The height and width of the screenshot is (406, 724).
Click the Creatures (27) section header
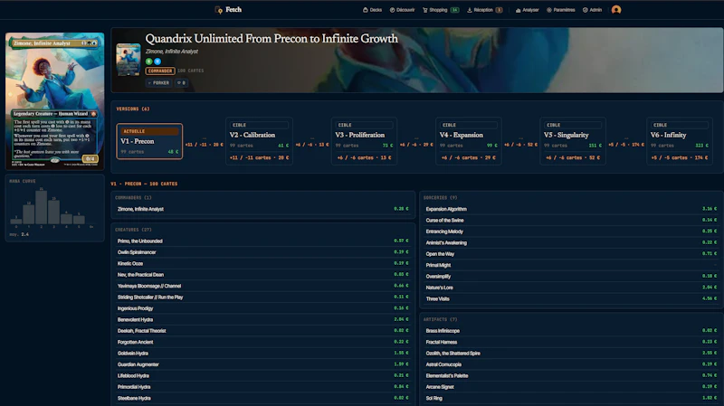(x=133, y=230)
